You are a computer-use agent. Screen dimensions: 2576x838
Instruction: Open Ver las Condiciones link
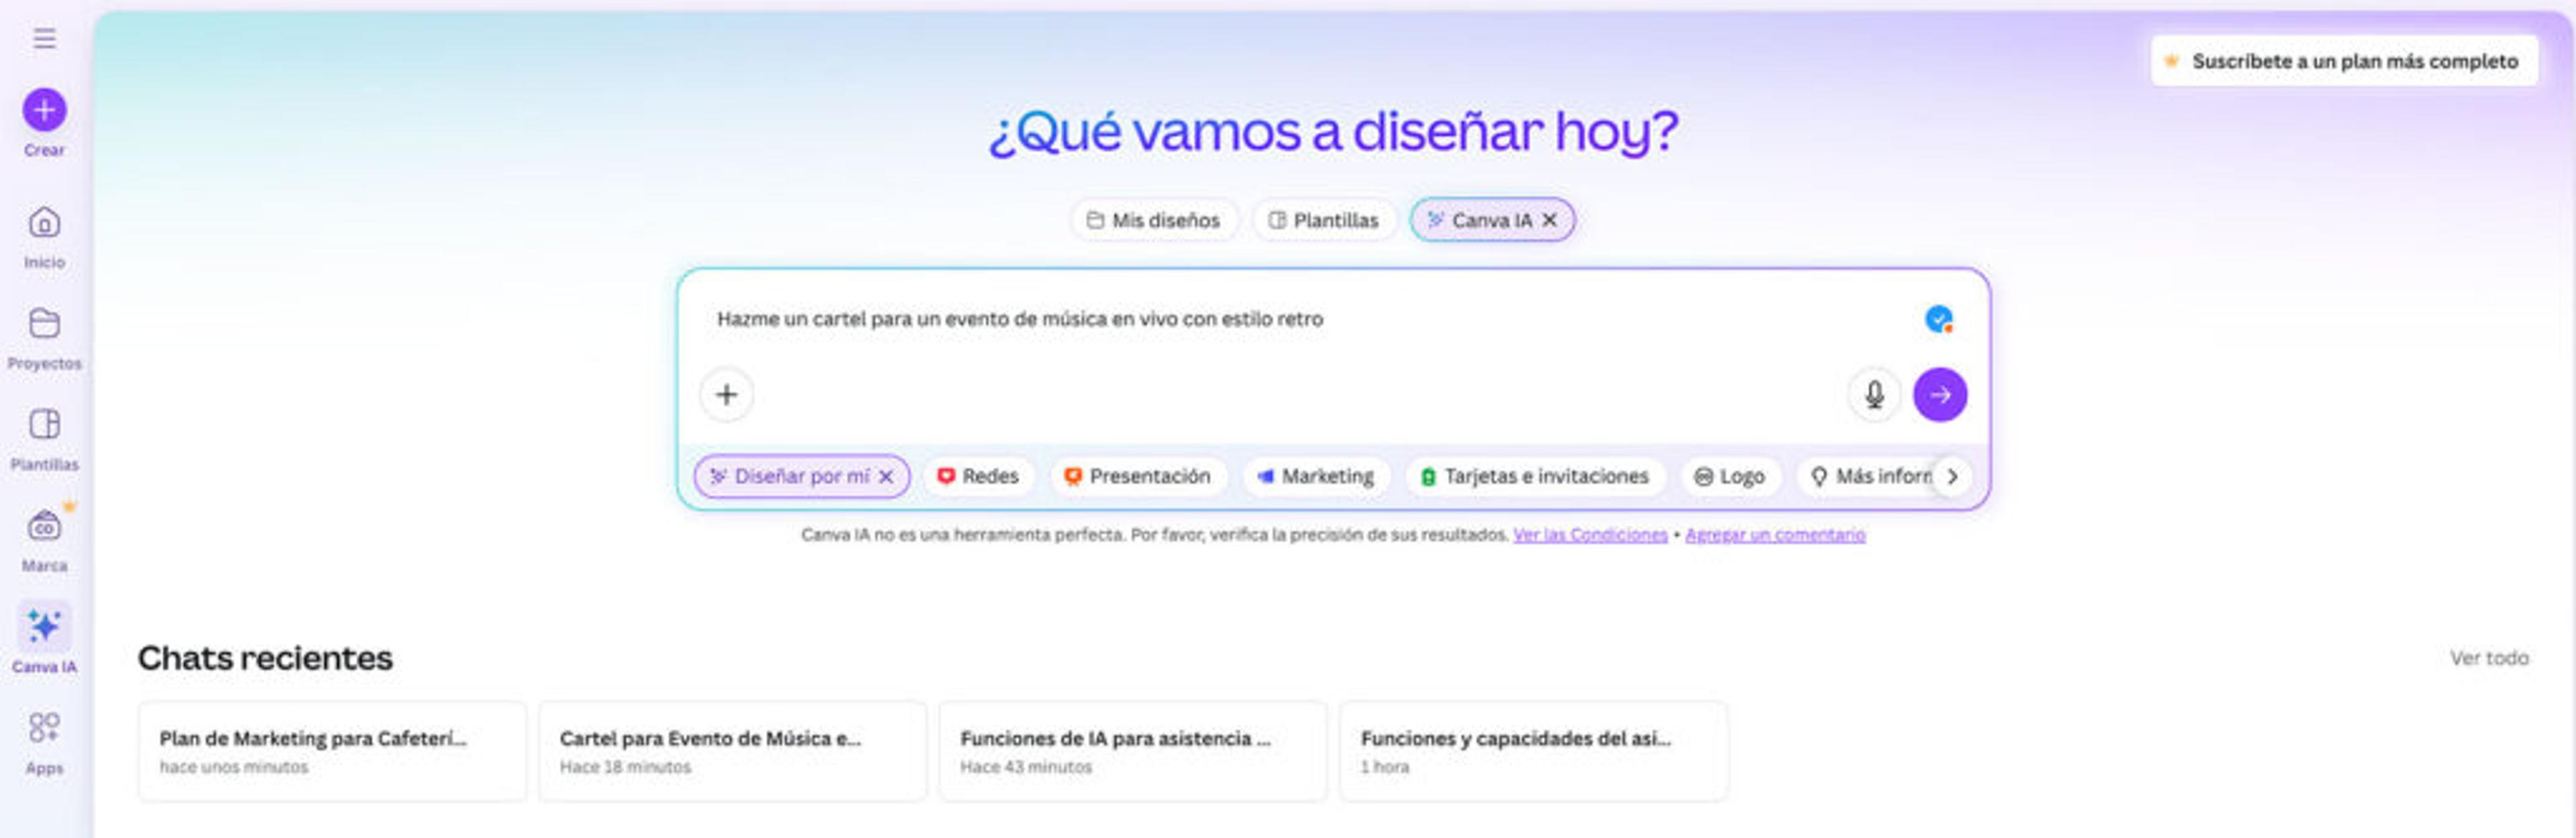click(x=1590, y=535)
